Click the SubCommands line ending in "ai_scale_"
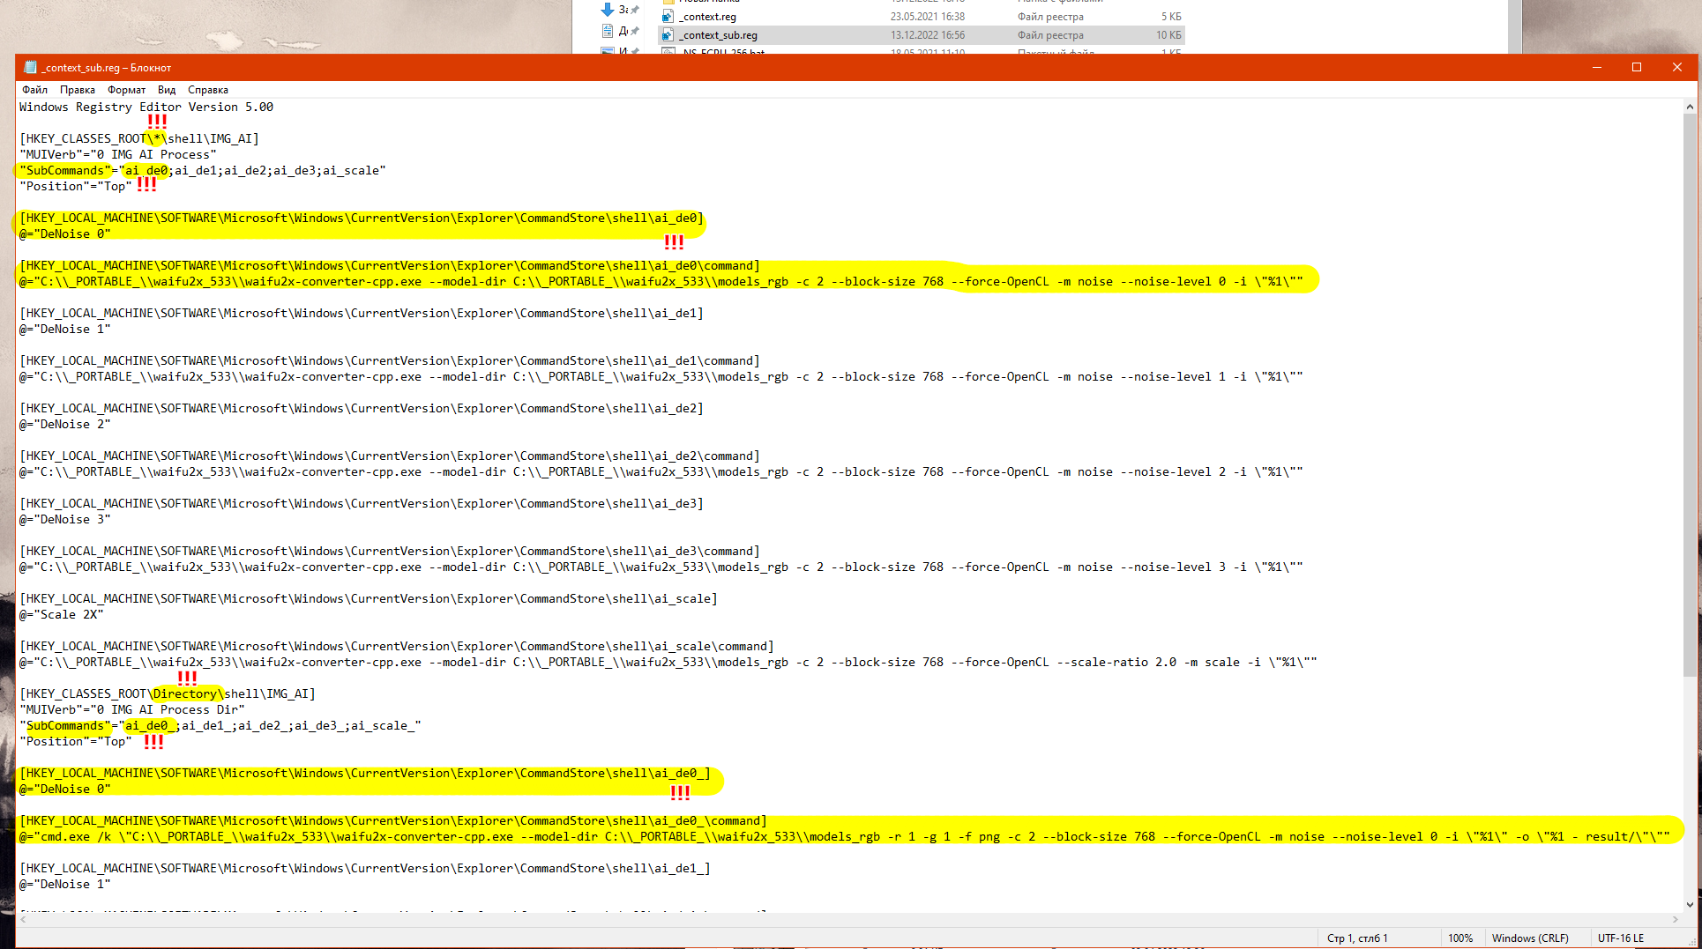 220,726
